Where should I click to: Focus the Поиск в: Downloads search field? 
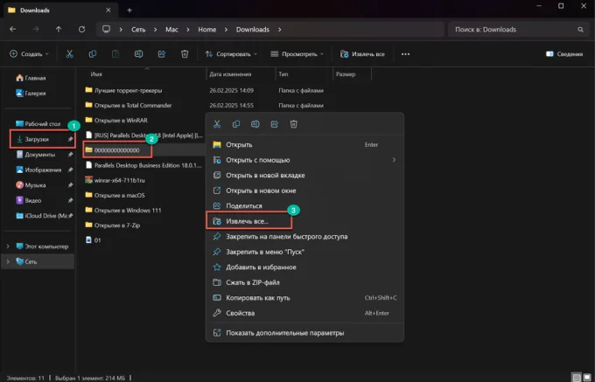point(517,30)
